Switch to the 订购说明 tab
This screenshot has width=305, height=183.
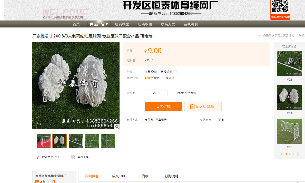[171, 176]
